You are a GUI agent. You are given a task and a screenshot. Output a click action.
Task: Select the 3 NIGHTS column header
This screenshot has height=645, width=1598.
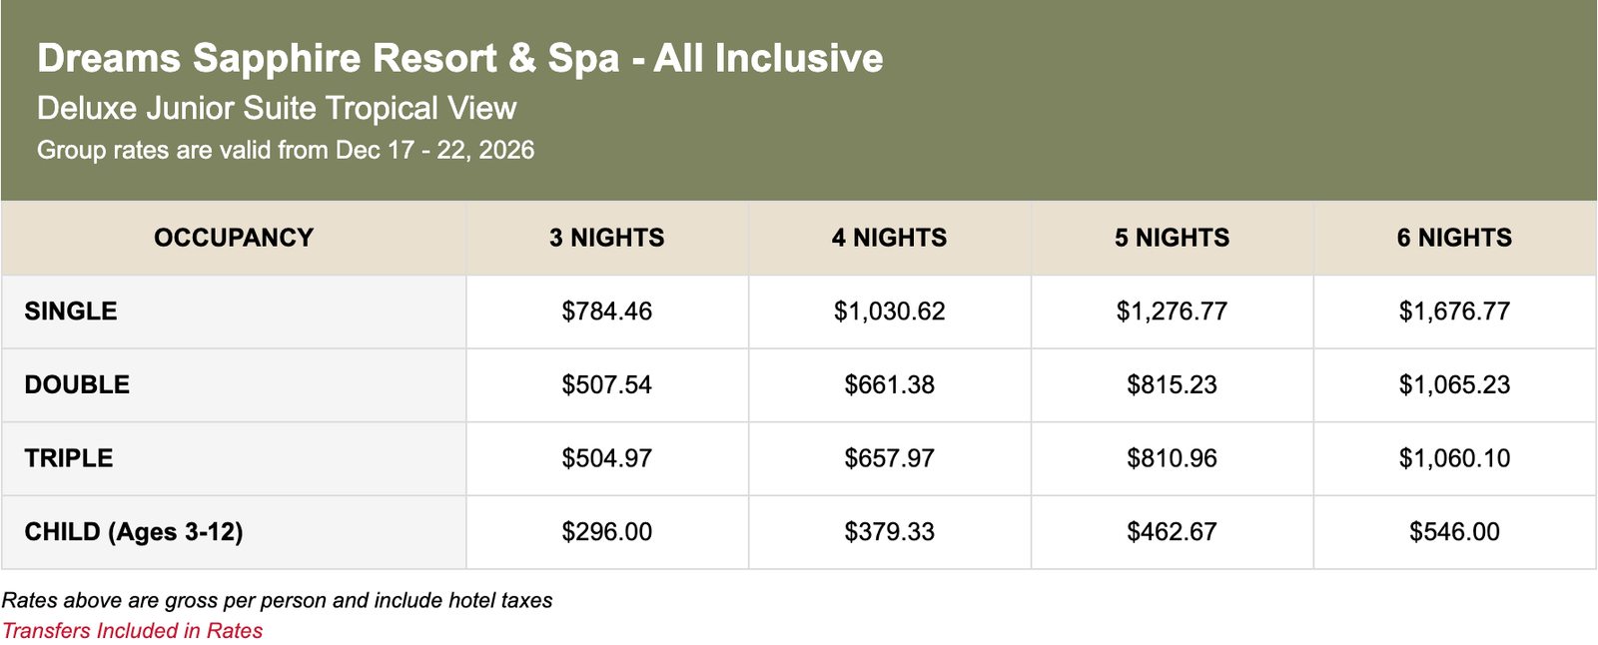607,238
